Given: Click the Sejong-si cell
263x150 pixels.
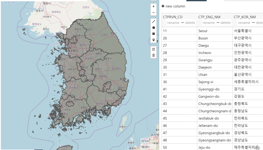Looking at the screenshot, I should [x=215, y=82].
